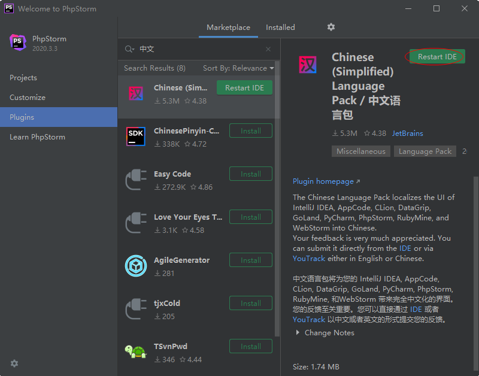Viewport: 479px width, 376px height.
Task: Switch to Marketplace tab
Action: pyautogui.click(x=228, y=27)
